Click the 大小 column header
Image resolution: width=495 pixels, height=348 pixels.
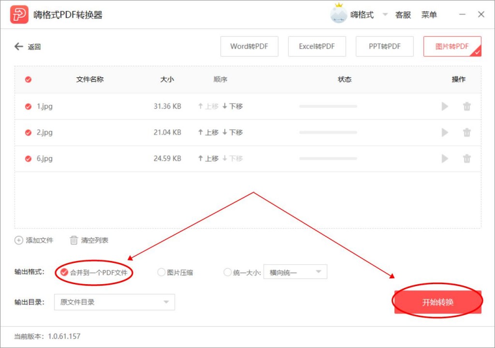click(x=167, y=79)
